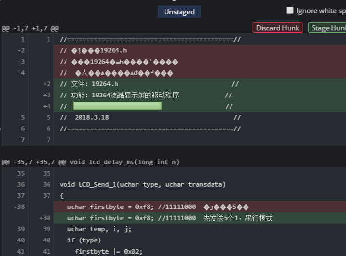Click the Unstaged label button

[x=179, y=12]
